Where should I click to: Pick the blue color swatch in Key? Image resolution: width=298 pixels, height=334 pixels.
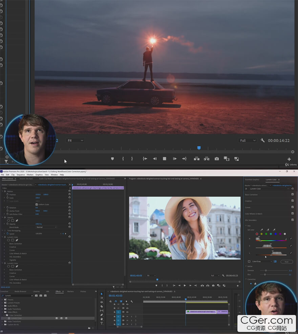click(x=275, y=234)
